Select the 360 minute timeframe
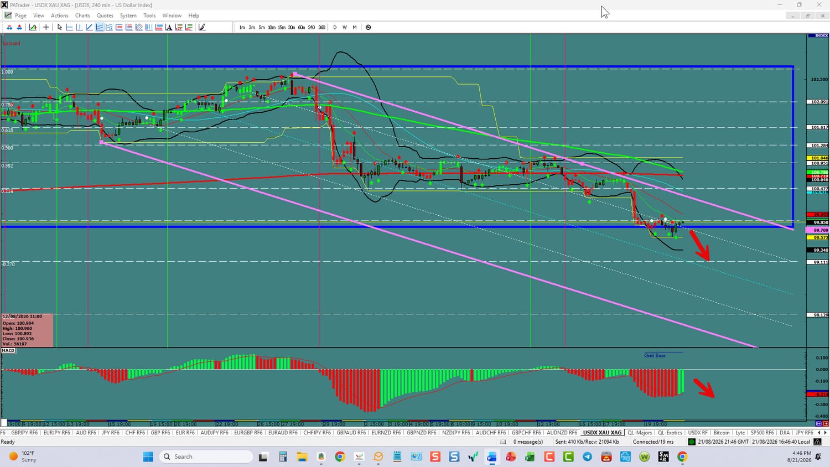 [x=321, y=27]
